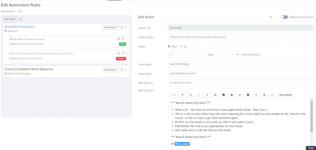Insert an image into mail content
This screenshot has width=316, height=150.
point(223,95)
